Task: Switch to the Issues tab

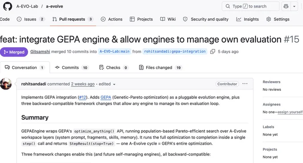Action: 31,19
